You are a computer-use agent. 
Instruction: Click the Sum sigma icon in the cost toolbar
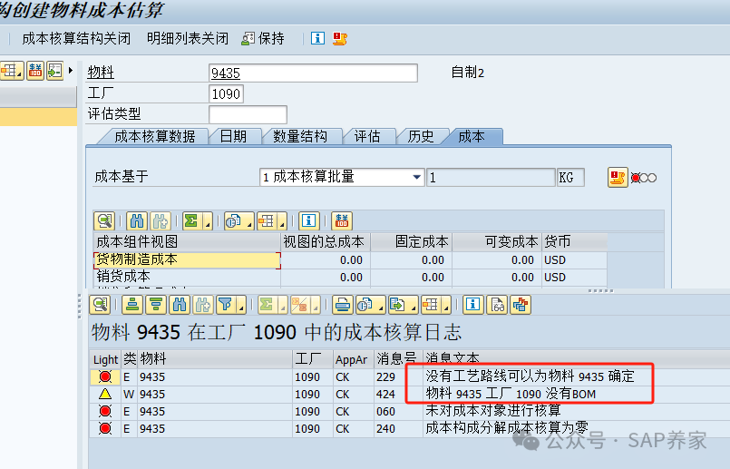coord(191,220)
